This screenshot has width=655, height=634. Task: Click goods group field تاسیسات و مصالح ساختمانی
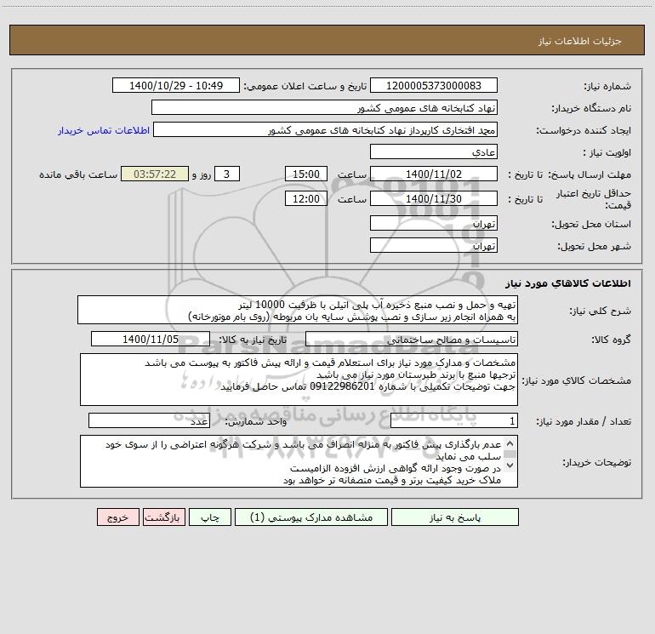pyautogui.click(x=412, y=339)
